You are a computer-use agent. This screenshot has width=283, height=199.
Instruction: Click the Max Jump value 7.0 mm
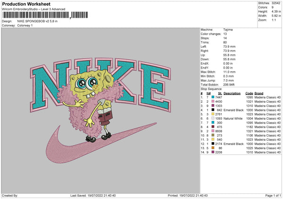pyautogui.click(x=228, y=80)
